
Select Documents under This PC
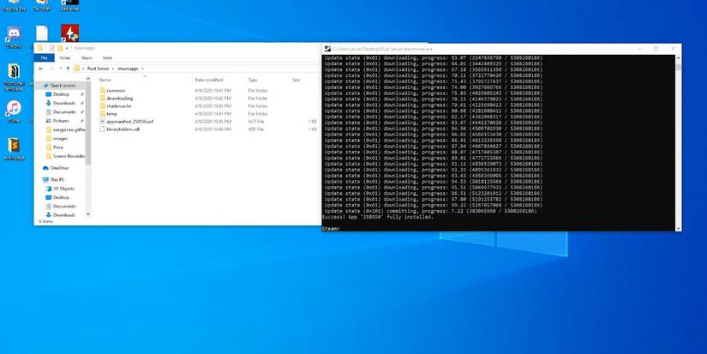(61, 206)
